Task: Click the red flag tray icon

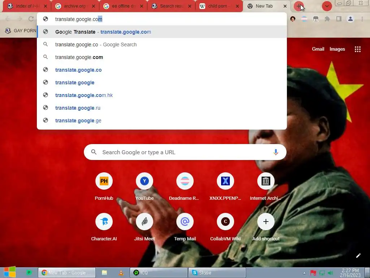Action: click(313, 273)
